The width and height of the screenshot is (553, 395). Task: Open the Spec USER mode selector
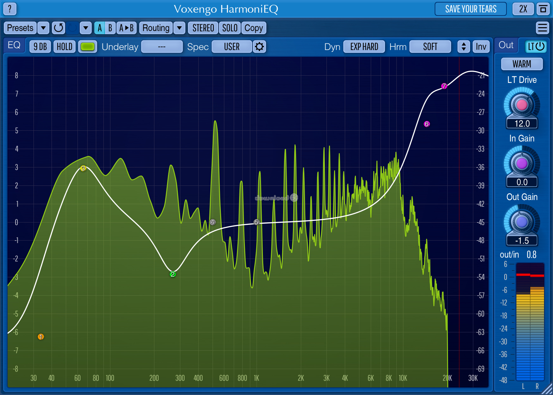(232, 47)
